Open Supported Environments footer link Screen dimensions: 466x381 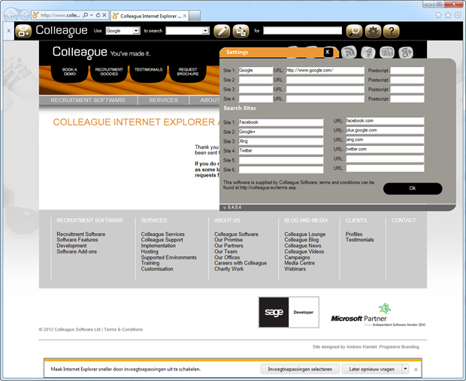click(169, 257)
